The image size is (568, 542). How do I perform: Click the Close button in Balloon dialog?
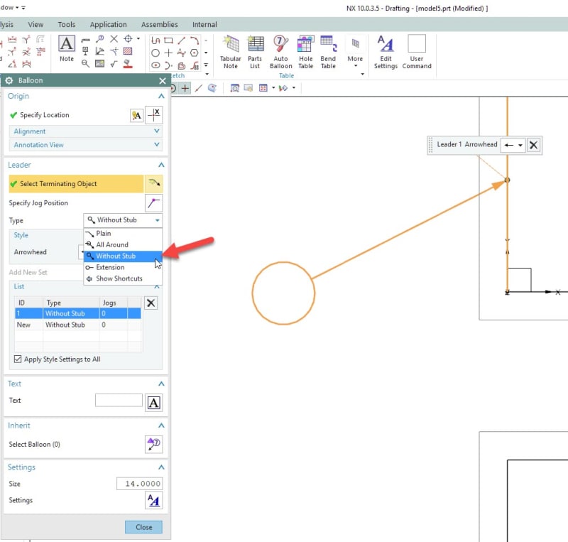pos(144,527)
